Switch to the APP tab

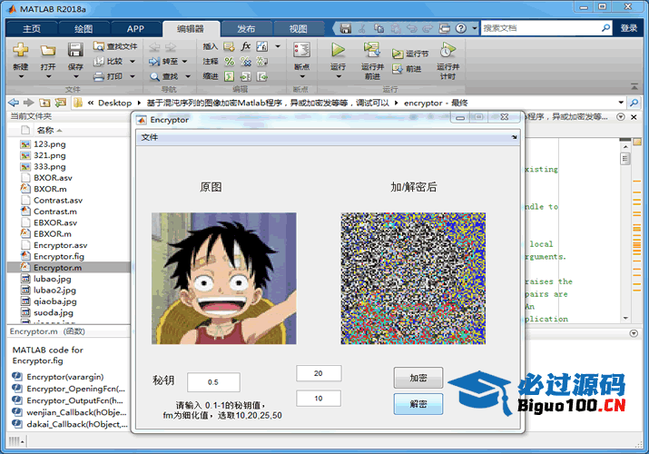[135, 28]
